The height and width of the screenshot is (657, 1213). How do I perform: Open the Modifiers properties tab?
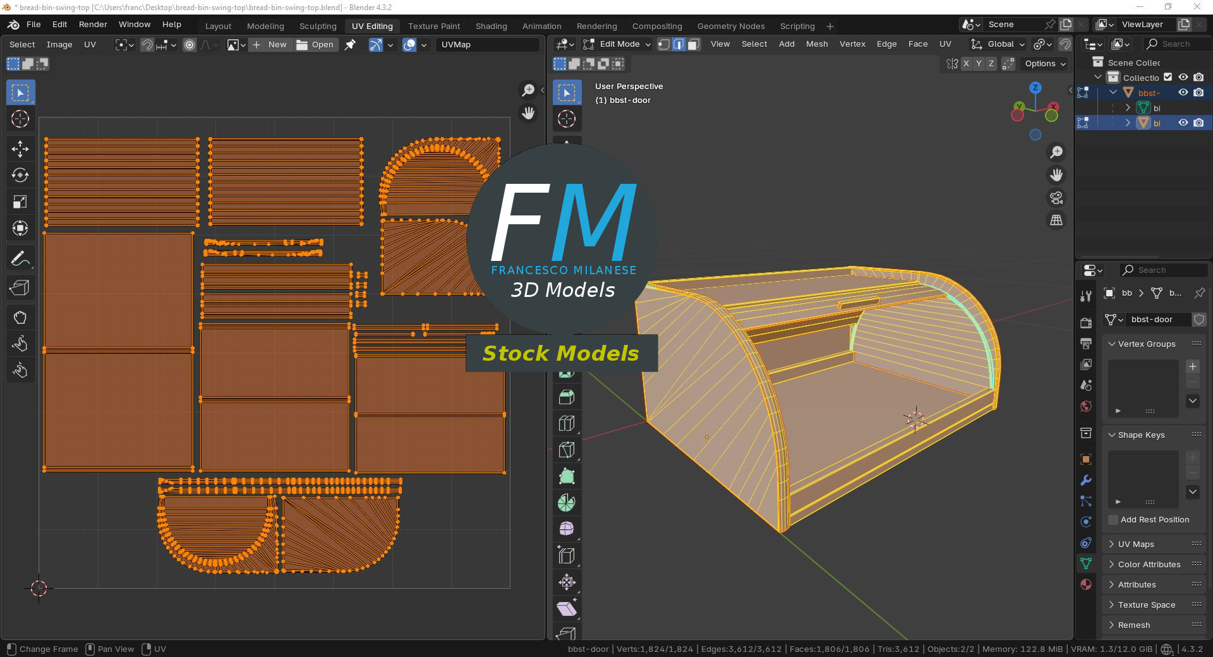(x=1086, y=480)
